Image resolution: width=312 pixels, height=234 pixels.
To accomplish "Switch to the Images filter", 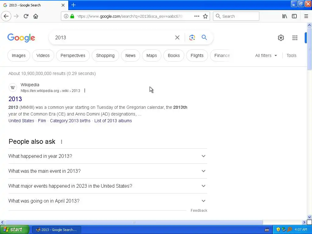I will [19, 55].
